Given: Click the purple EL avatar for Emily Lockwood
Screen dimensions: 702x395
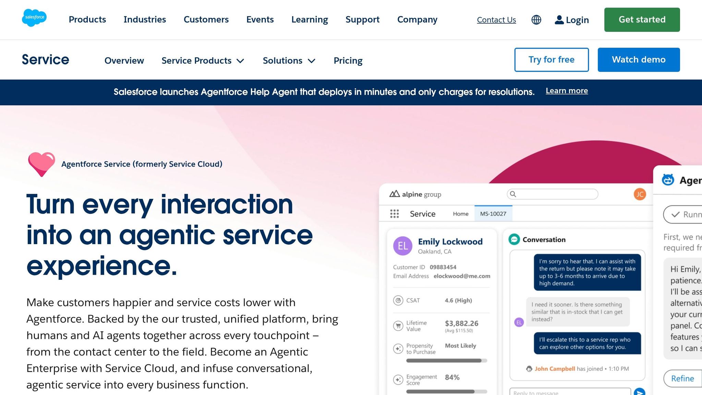Looking at the screenshot, I should 403,246.
